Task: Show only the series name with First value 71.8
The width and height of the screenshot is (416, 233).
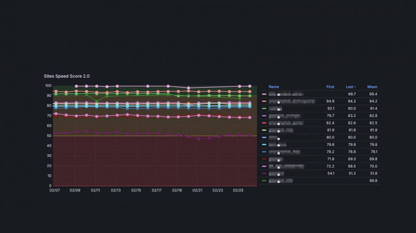Action: pos(276,159)
